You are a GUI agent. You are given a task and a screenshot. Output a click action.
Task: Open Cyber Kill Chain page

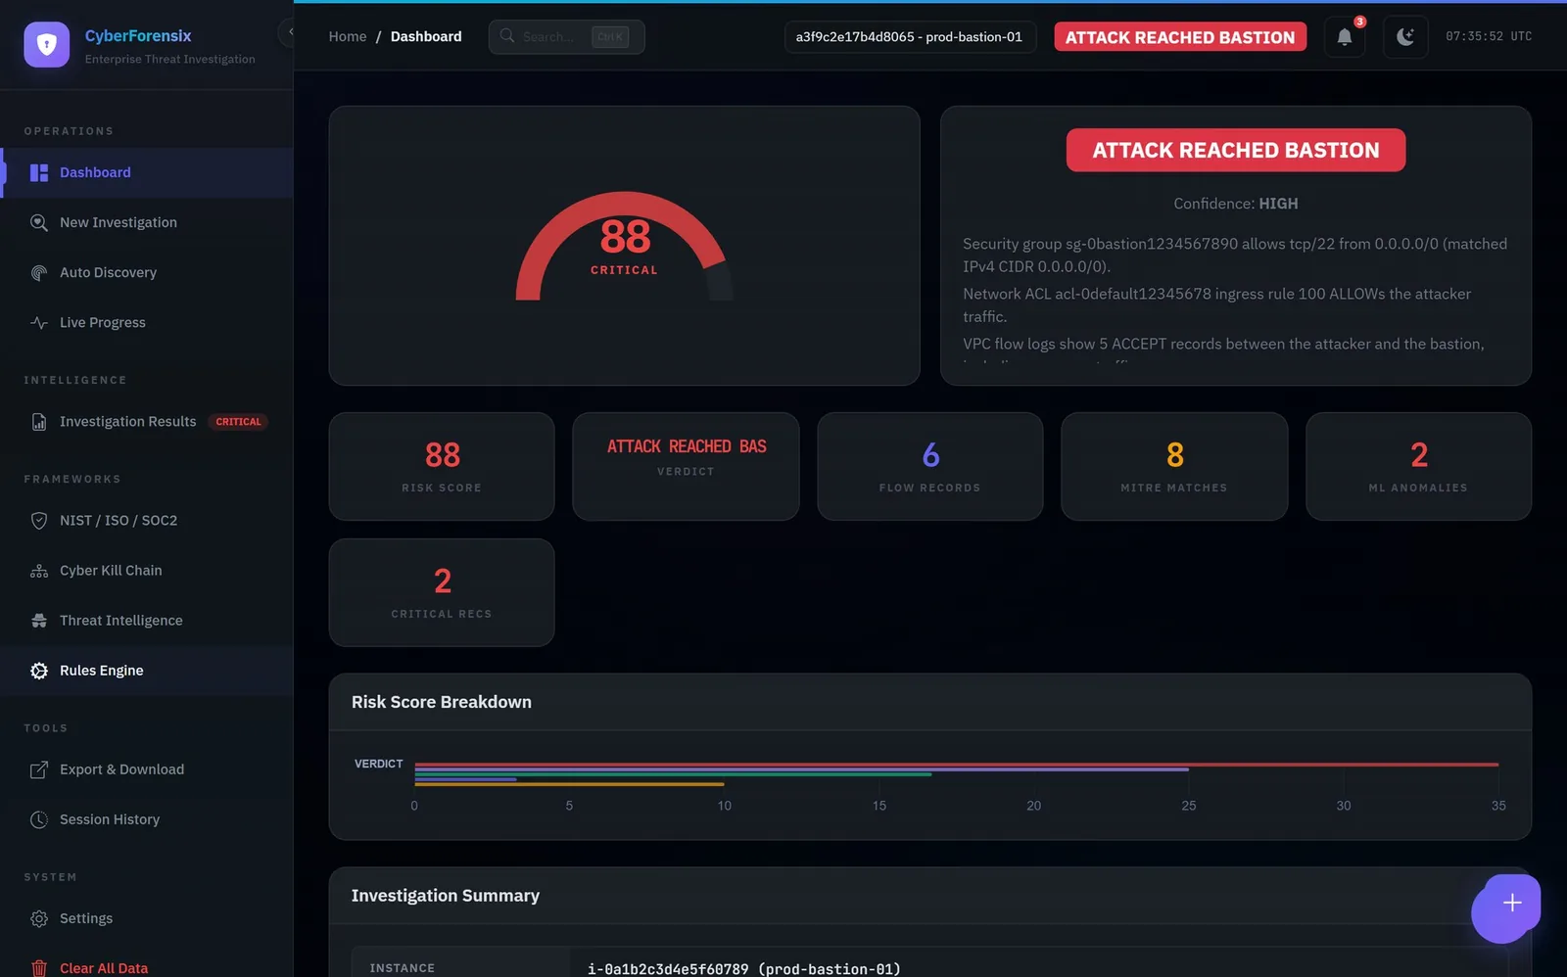[x=147, y=571]
